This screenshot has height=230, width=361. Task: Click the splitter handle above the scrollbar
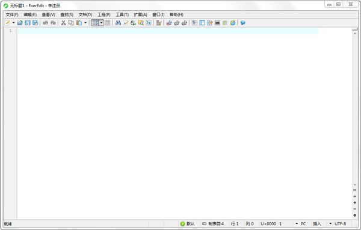pyautogui.click(x=355, y=30)
